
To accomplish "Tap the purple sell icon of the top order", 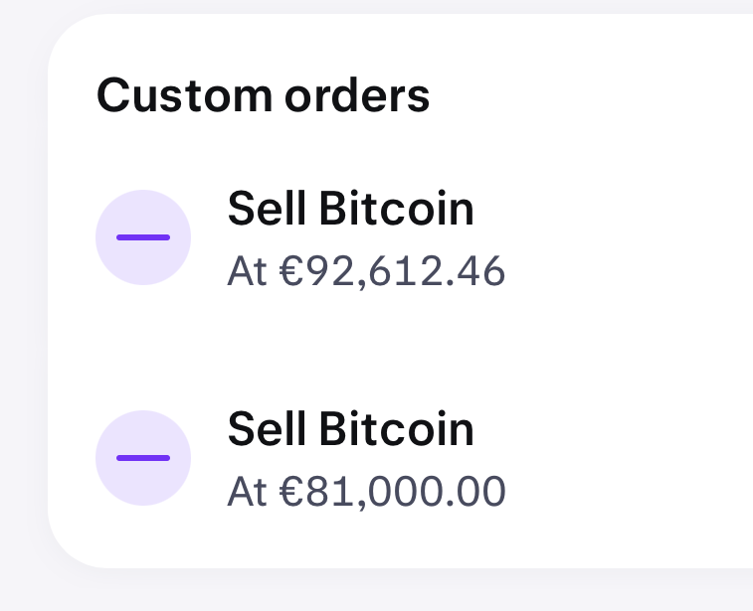I will (x=143, y=237).
